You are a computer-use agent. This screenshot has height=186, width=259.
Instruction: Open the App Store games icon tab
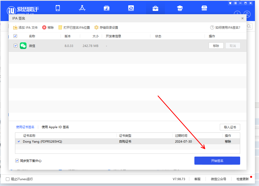tap(82, 8)
